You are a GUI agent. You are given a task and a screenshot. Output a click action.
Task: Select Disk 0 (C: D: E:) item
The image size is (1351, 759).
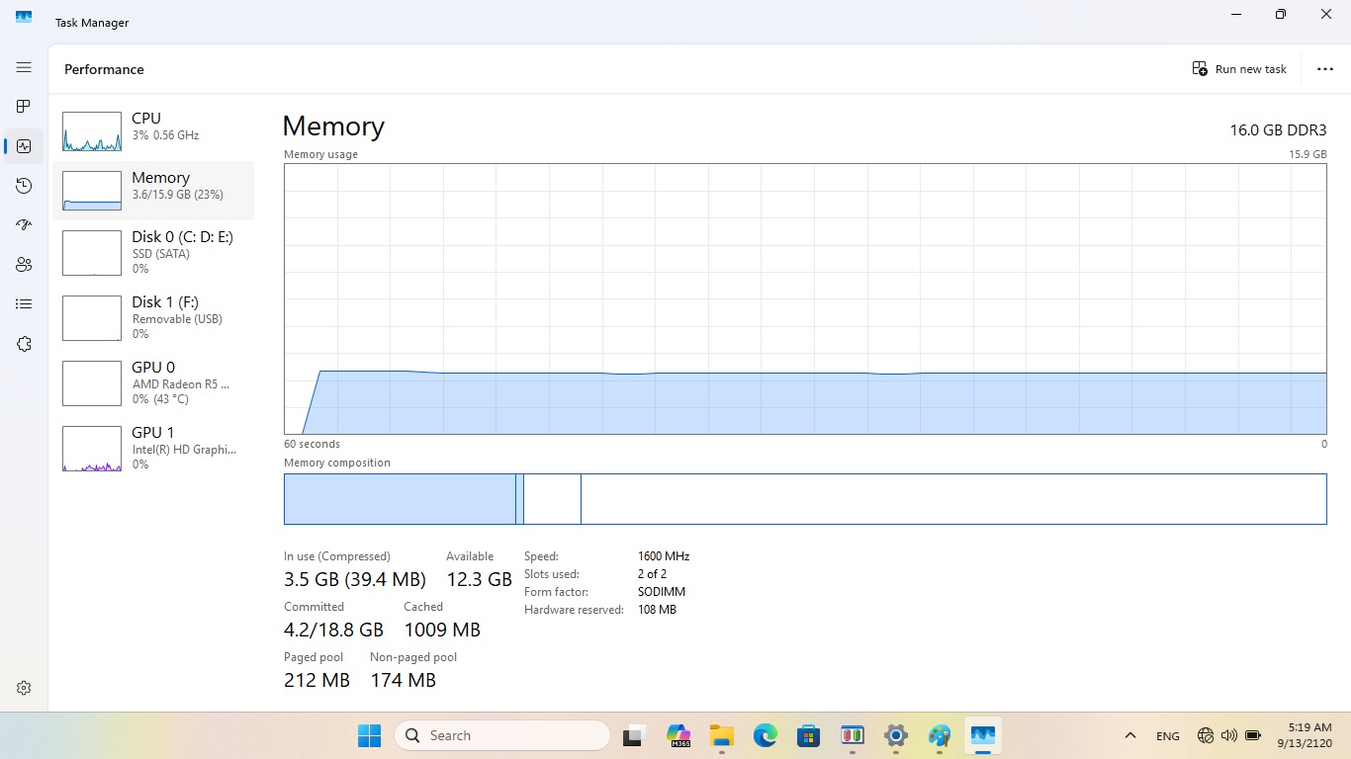(153, 252)
